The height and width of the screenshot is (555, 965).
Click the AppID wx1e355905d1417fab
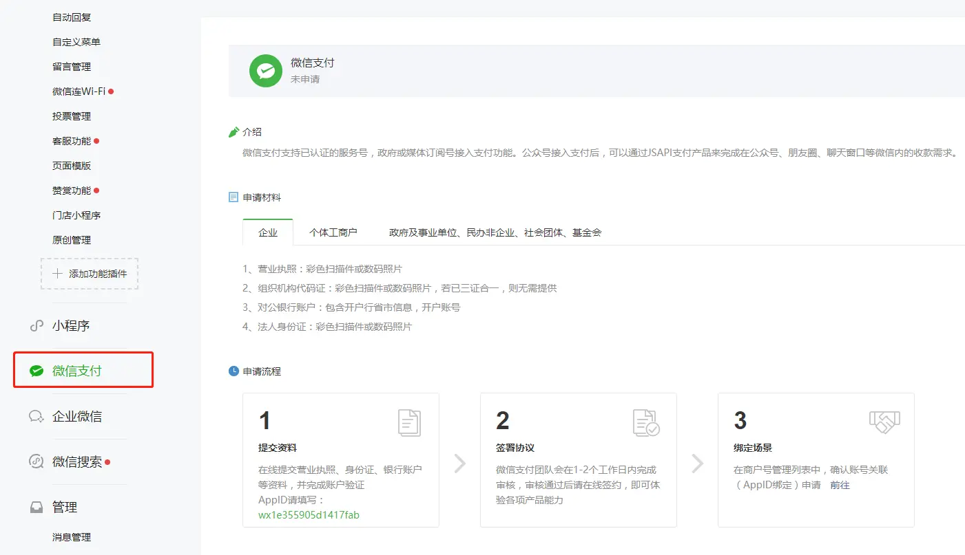coord(309,514)
